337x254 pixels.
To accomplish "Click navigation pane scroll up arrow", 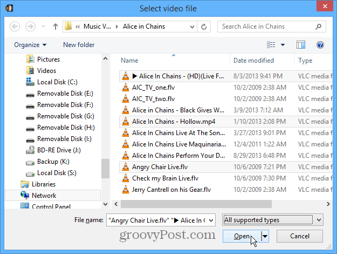I will (x=105, y=58).
